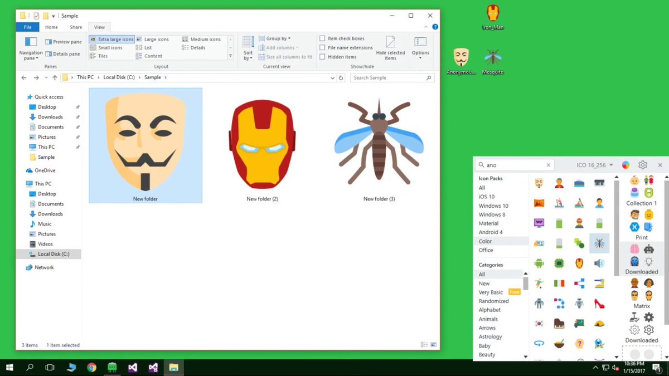Expand the layout gallery more arrow

coord(231,56)
